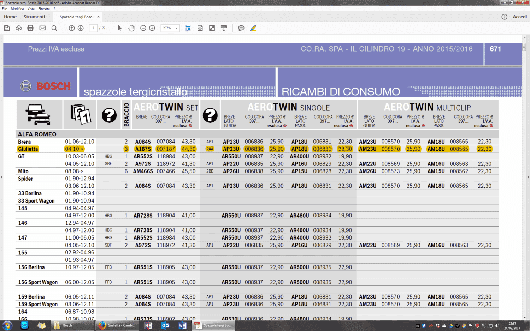Switch to the Home tab
Viewport: 530px width, 331px height.
[x=10, y=17]
